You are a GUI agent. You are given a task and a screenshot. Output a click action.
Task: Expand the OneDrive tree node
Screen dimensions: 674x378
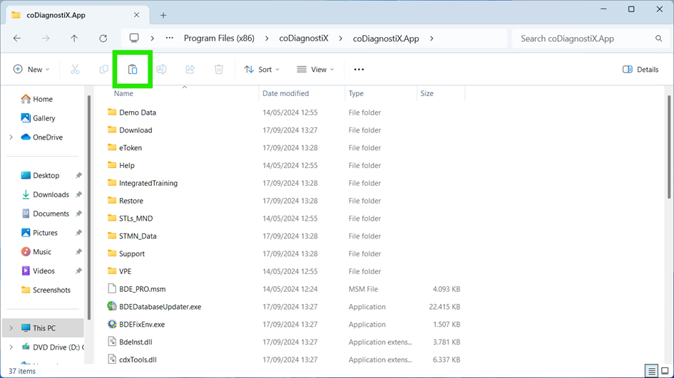[11, 137]
